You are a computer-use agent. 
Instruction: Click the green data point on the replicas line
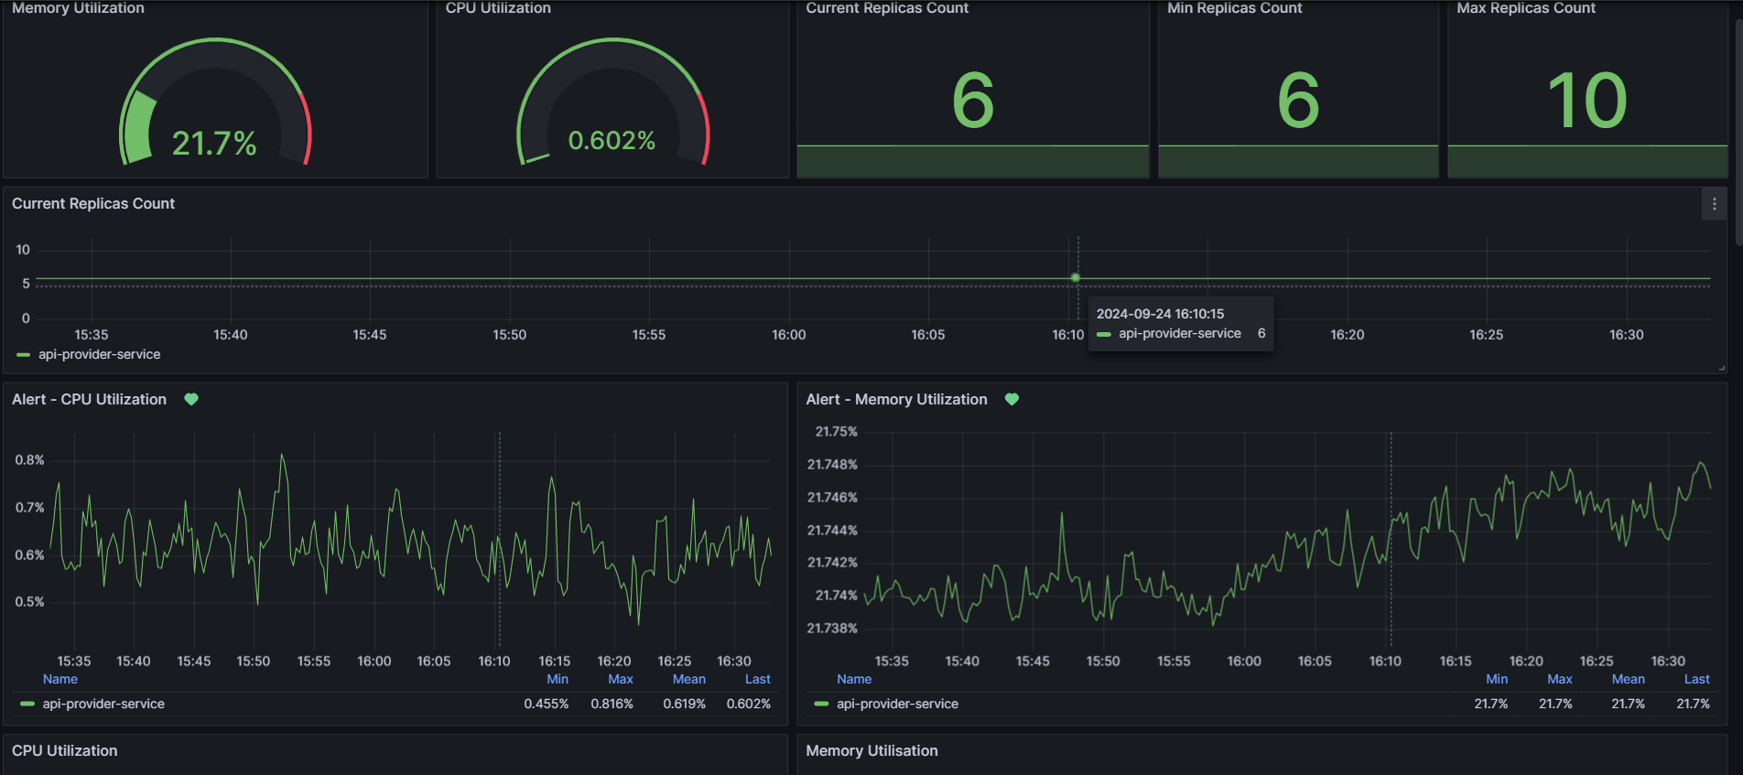1076,277
